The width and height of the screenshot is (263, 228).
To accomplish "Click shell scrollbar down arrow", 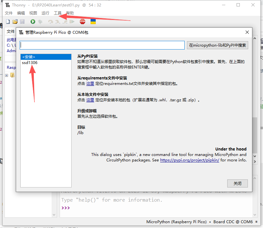I will click(x=255, y=214).
